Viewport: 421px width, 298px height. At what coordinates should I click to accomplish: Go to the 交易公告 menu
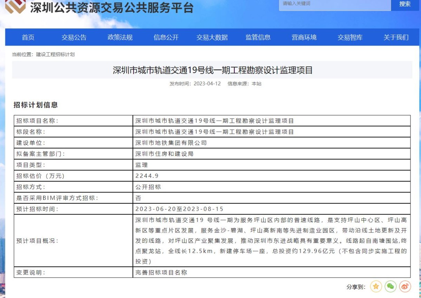point(74,38)
